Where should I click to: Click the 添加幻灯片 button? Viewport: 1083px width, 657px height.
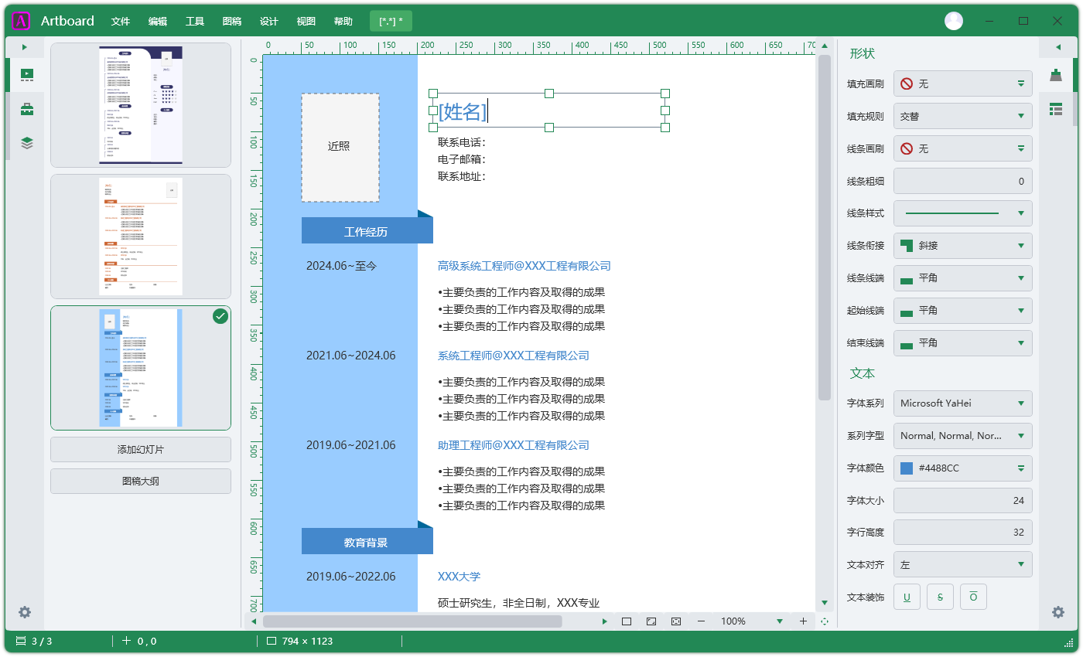coord(141,450)
